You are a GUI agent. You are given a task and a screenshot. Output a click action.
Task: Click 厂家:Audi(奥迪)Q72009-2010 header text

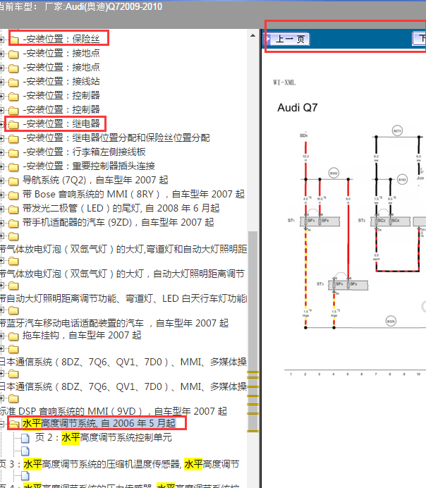coord(103,6)
